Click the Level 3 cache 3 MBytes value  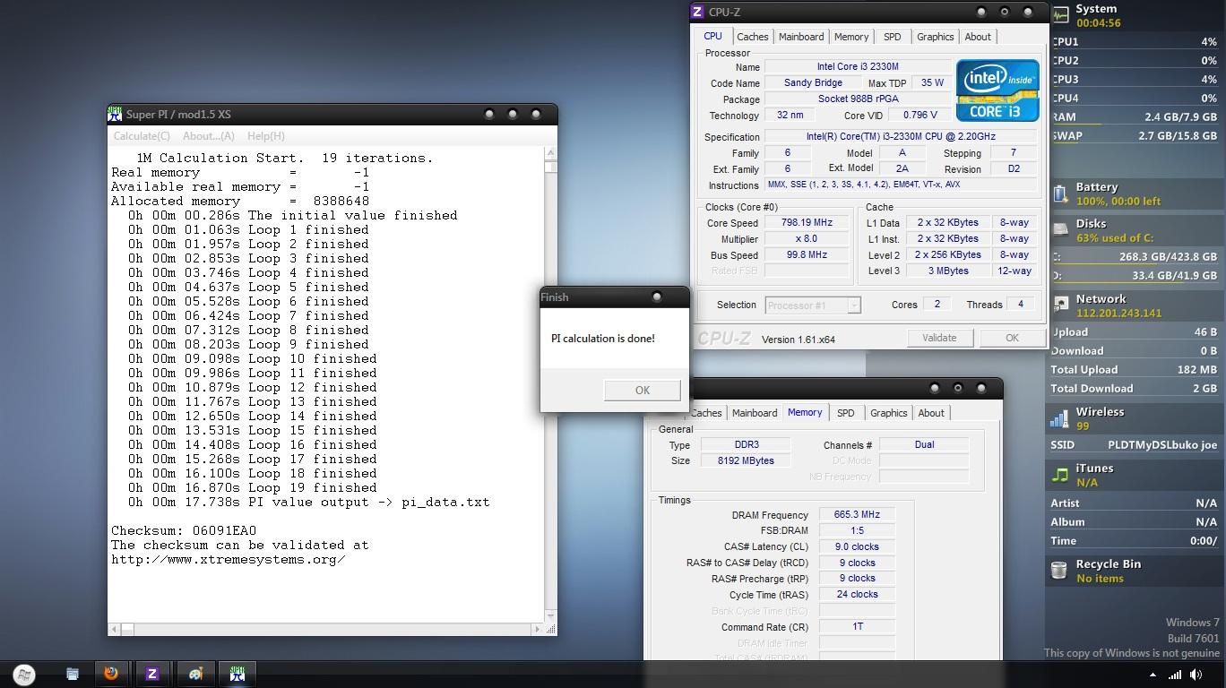click(948, 271)
